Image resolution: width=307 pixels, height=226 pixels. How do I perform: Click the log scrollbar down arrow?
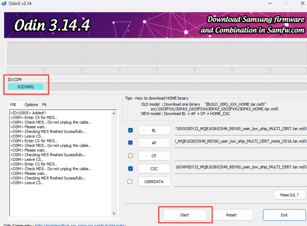(x=114, y=214)
